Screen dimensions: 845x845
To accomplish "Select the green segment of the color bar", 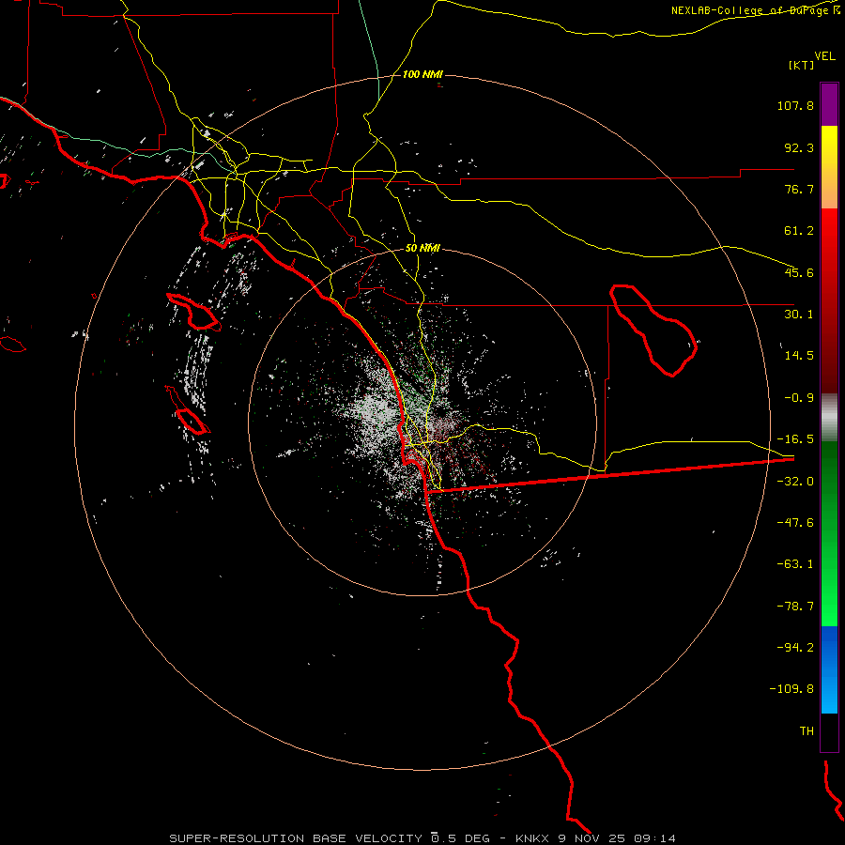I will pos(829,533).
